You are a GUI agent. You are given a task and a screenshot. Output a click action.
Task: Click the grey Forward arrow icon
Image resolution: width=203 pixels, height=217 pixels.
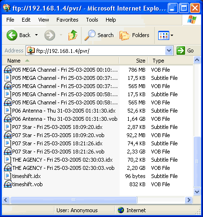click(50, 35)
